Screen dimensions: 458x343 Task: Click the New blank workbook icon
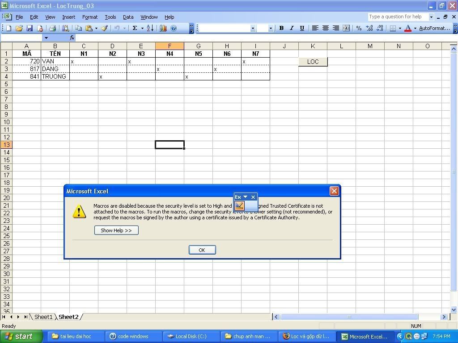[9, 28]
